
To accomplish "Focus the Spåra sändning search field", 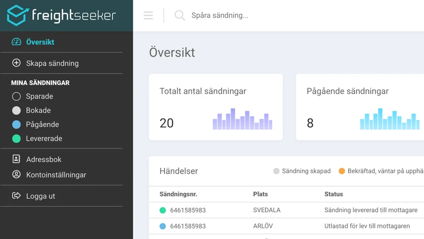I will point(220,15).
